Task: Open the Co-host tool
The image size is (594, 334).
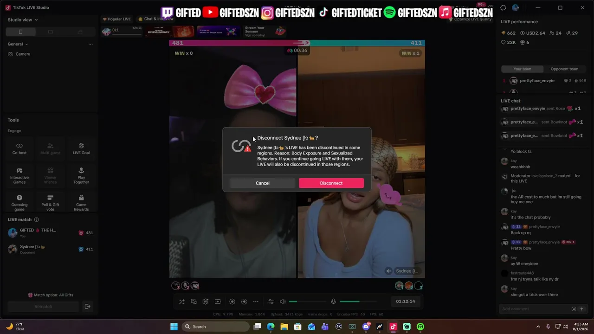Action: pyautogui.click(x=19, y=148)
